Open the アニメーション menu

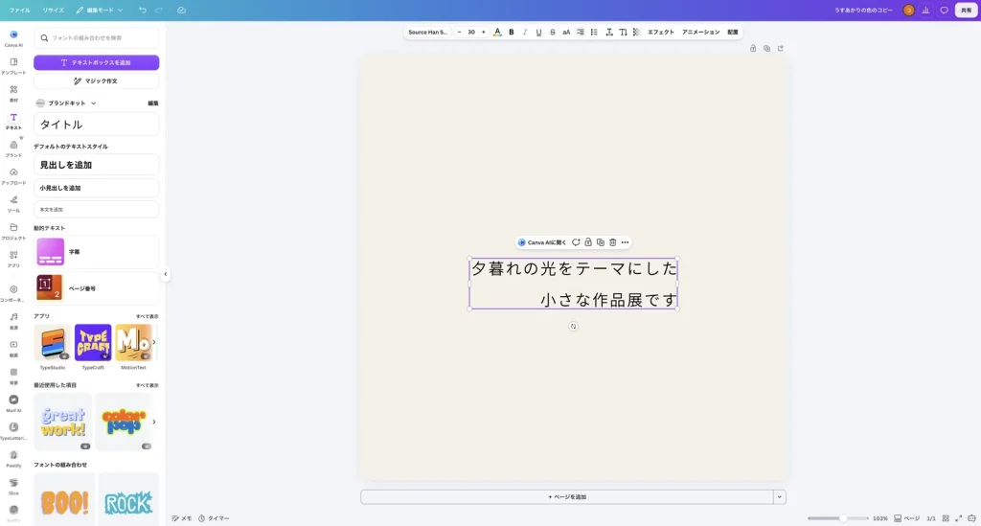point(700,32)
